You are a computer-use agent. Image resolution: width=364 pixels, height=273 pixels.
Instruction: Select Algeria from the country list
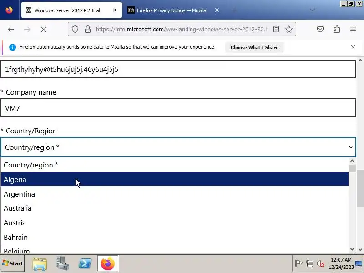pos(175,179)
